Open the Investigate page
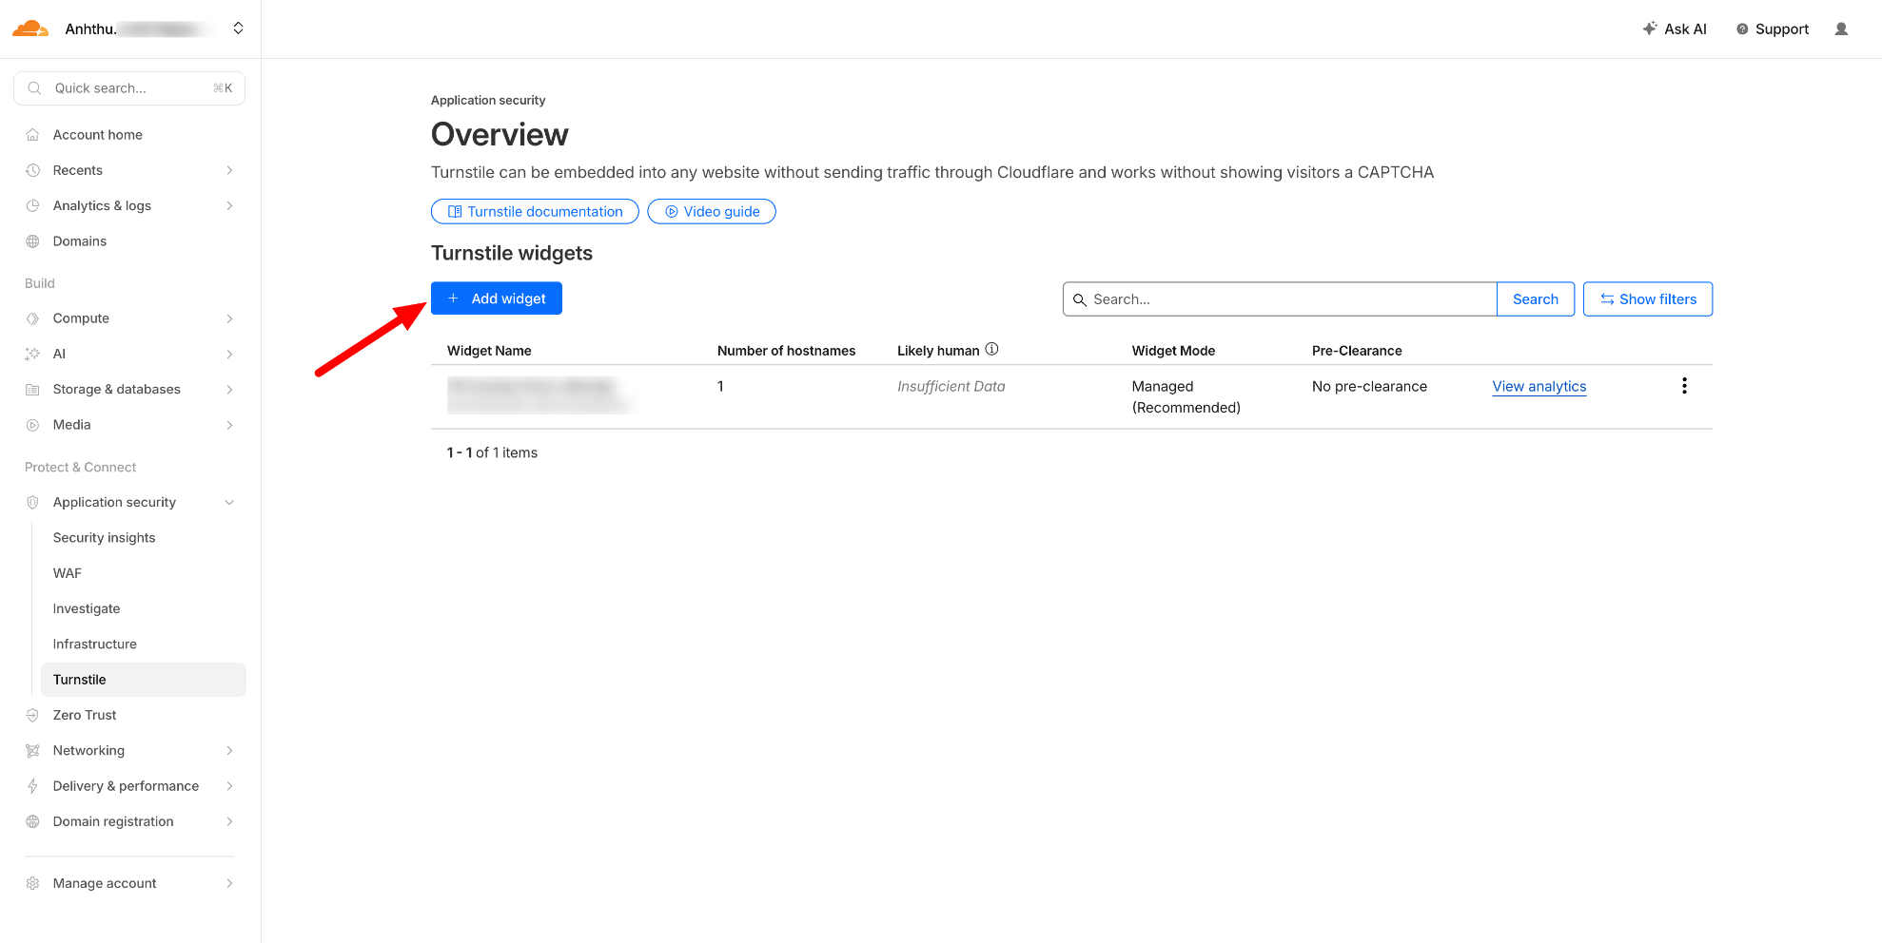 click(x=87, y=608)
